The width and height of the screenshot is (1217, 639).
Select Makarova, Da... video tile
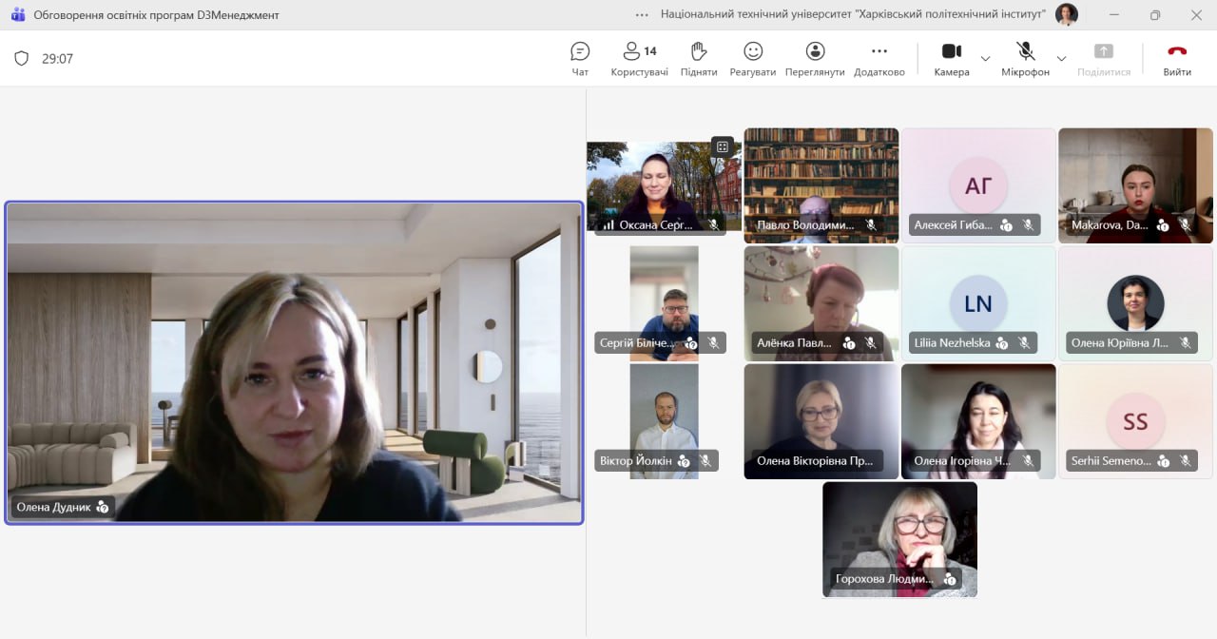[x=1135, y=185]
